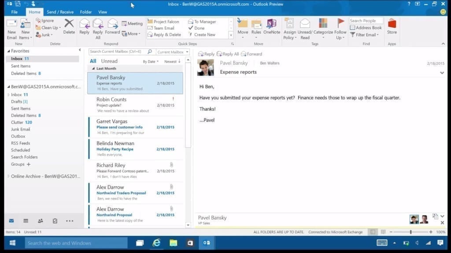Click Reply All in reading pane

tap(228, 54)
